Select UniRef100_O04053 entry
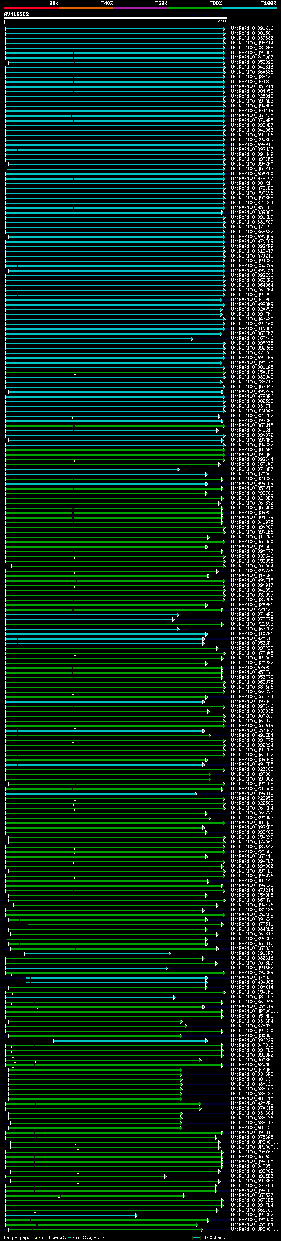 (252, 82)
